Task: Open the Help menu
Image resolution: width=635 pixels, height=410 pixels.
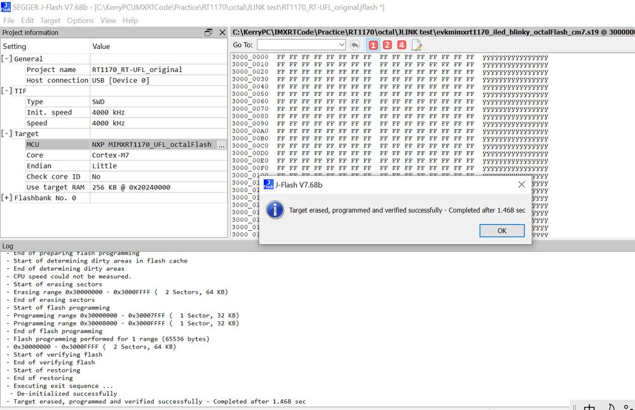Action: 130,20
